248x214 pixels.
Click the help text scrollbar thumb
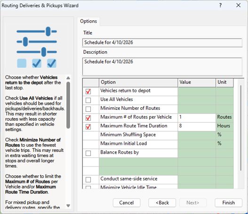68,105
